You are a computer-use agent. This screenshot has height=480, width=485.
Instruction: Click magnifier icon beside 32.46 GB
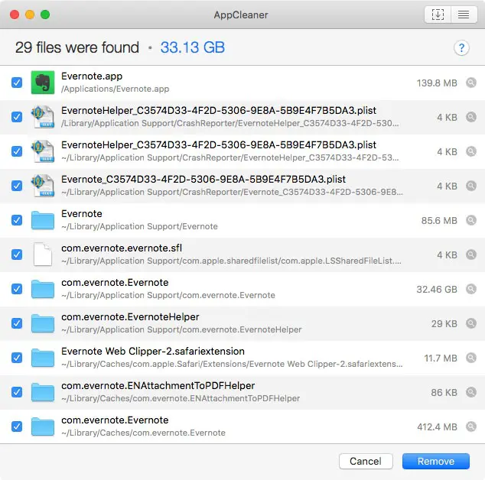pyautogui.click(x=471, y=289)
